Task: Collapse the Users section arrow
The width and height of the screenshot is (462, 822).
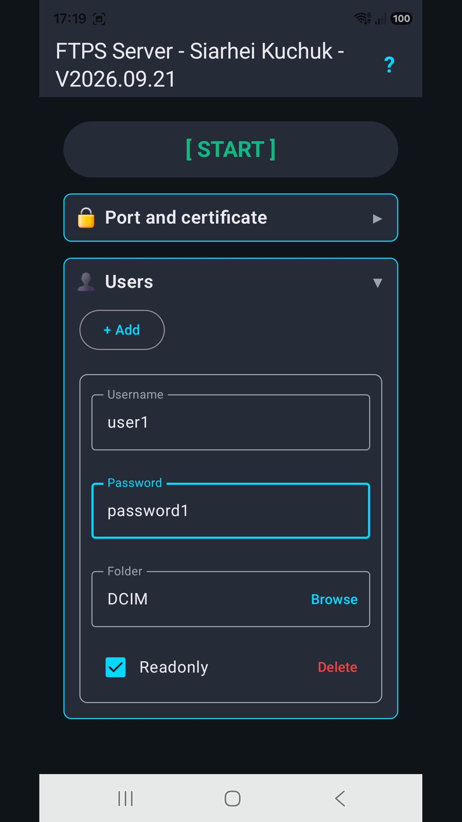Action: (x=378, y=283)
